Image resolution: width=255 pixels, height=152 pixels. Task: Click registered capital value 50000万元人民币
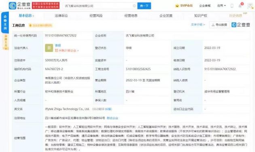[x=56, y=60]
